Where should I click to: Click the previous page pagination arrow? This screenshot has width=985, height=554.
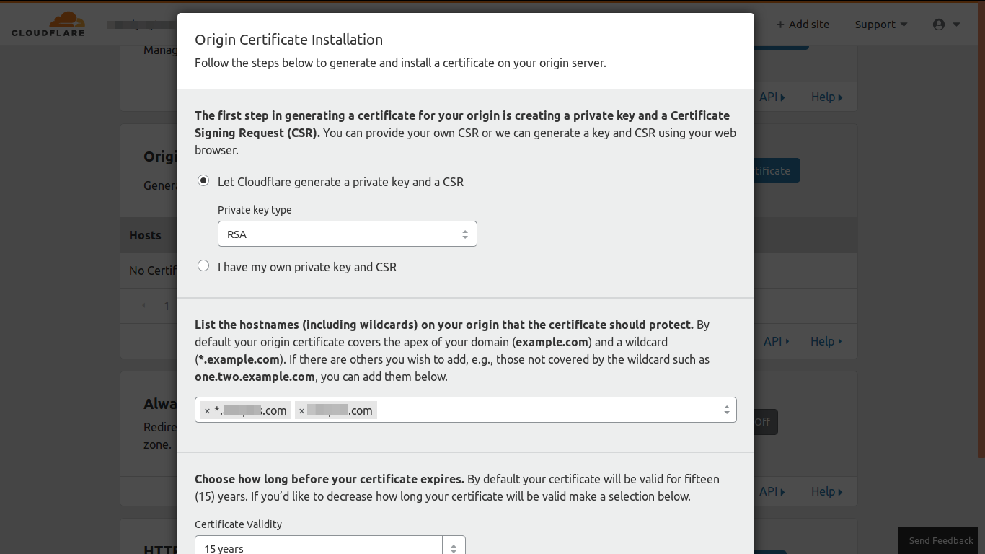pos(143,305)
